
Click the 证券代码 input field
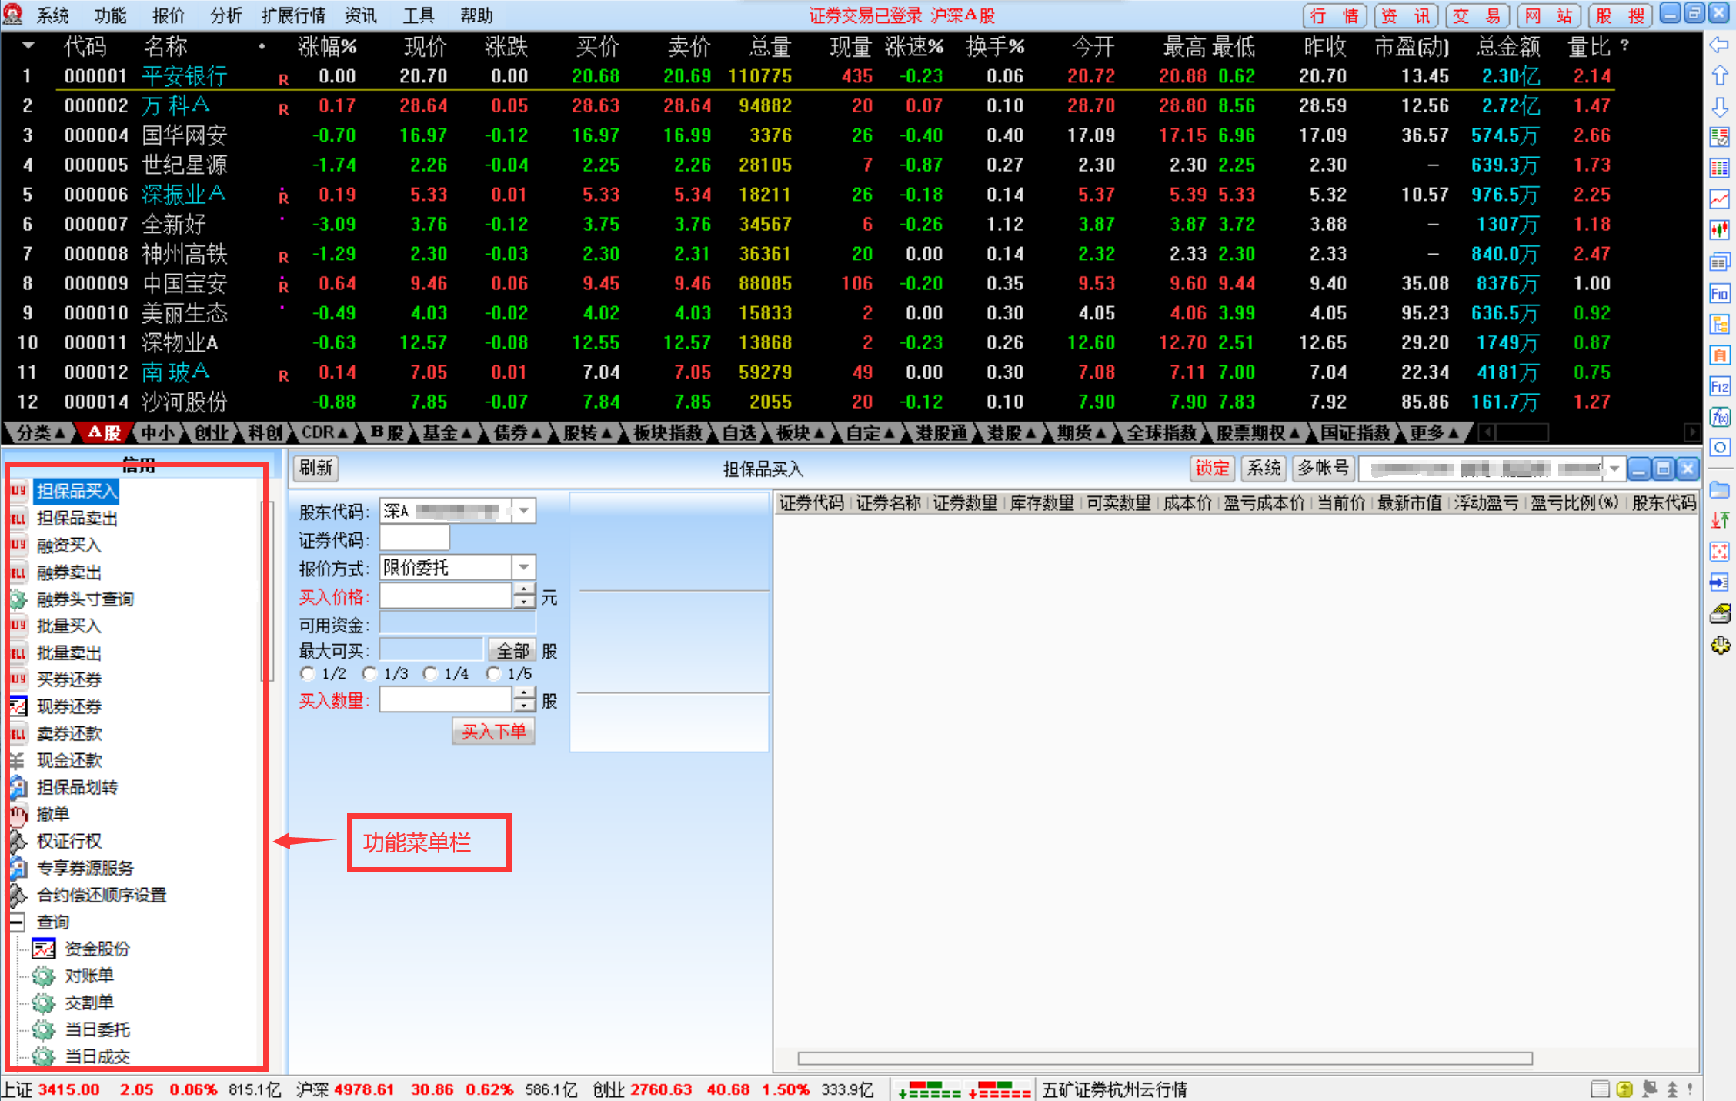[x=414, y=539]
